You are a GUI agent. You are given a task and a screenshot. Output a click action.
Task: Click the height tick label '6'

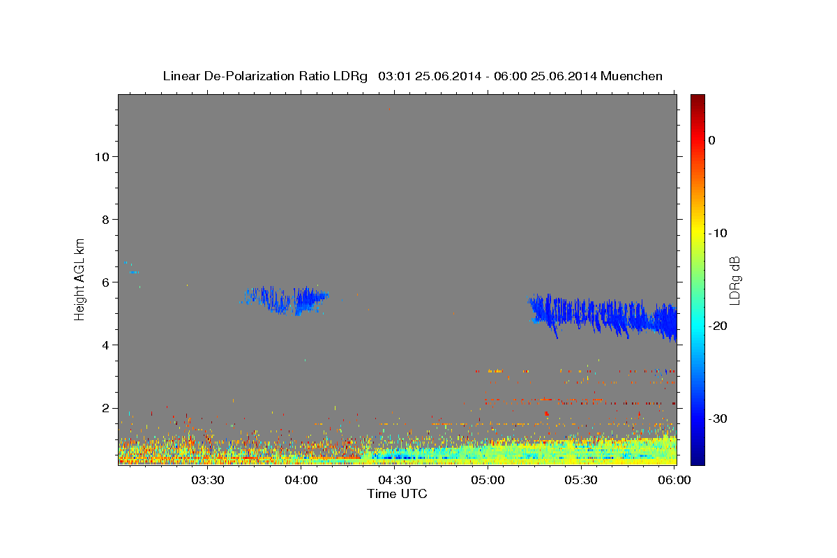(x=105, y=282)
